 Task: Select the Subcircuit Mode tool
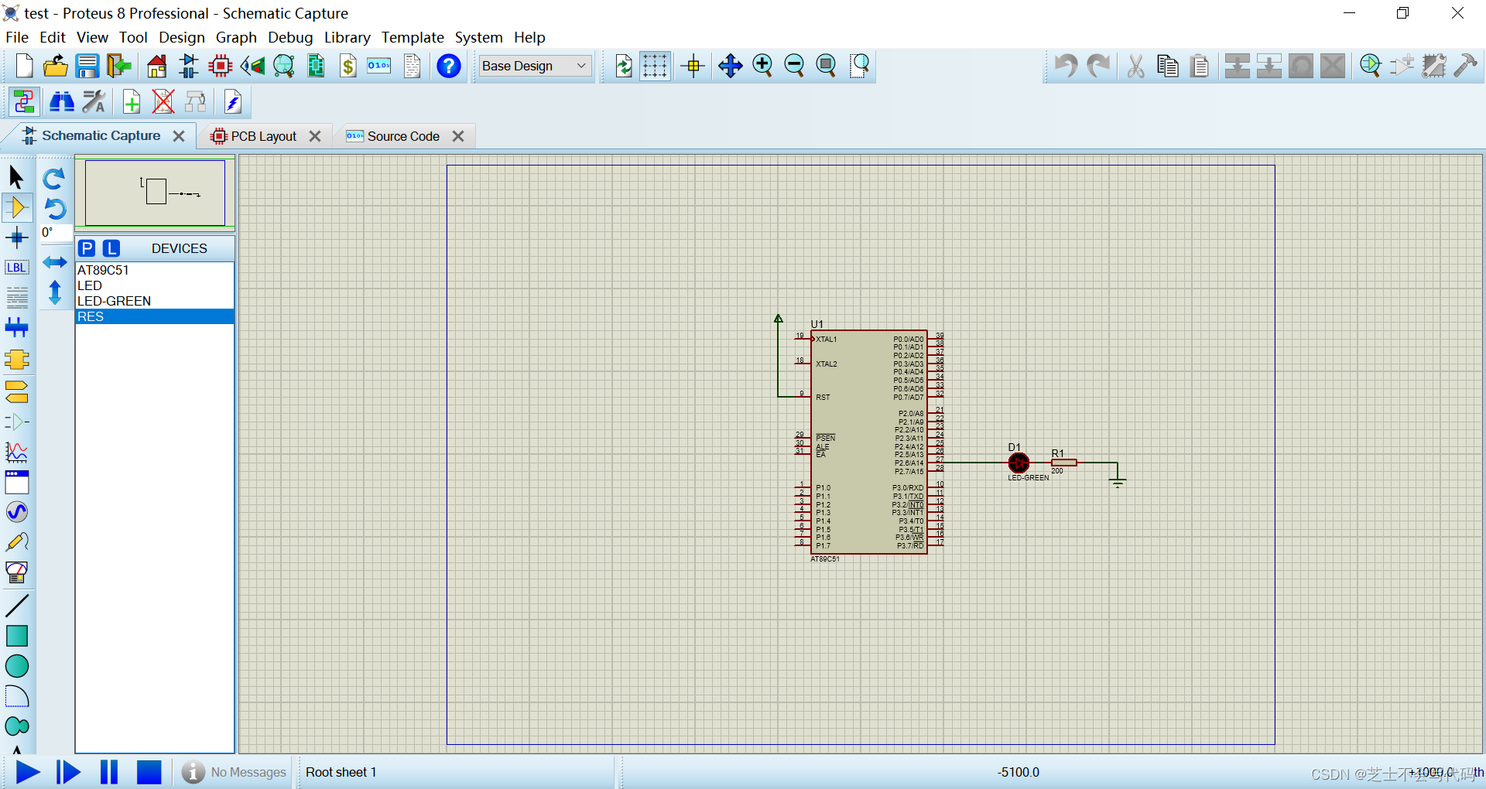pos(16,360)
